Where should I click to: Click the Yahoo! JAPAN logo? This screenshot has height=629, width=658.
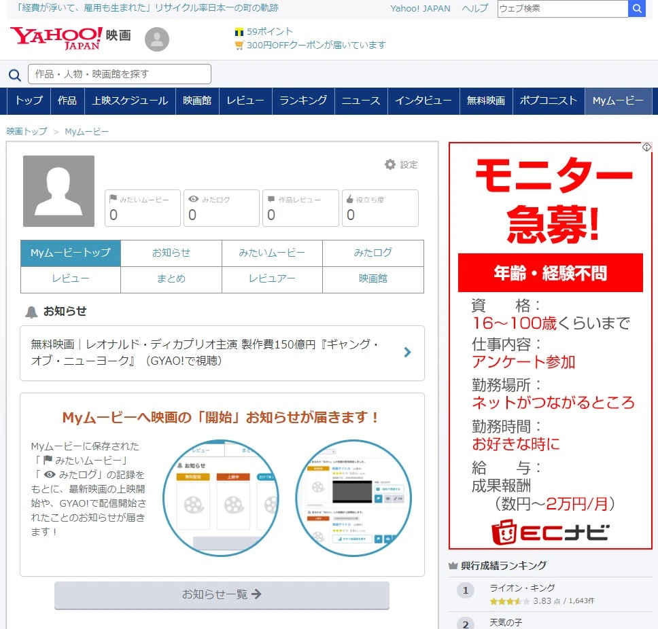pos(56,38)
